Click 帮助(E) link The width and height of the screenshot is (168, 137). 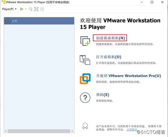tap(103, 95)
